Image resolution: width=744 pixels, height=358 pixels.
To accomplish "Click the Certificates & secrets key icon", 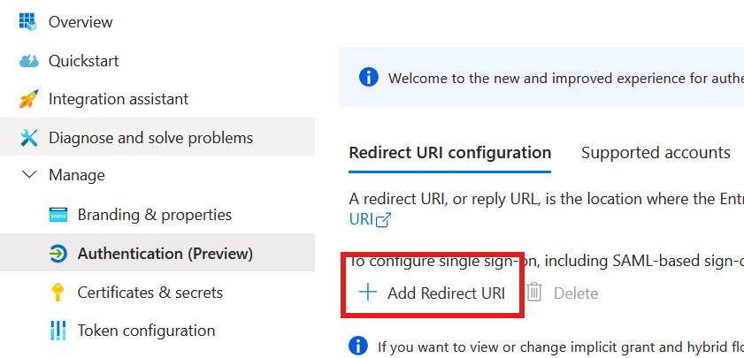I will [58, 293].
